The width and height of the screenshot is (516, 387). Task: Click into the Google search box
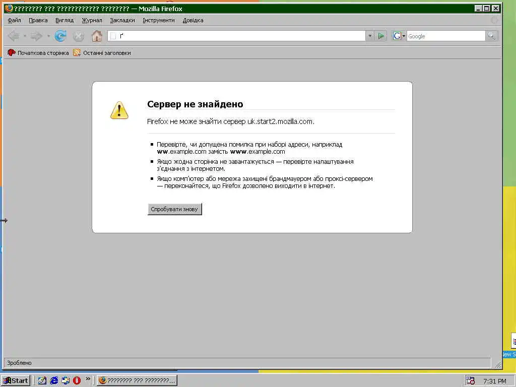coord(446,36)
